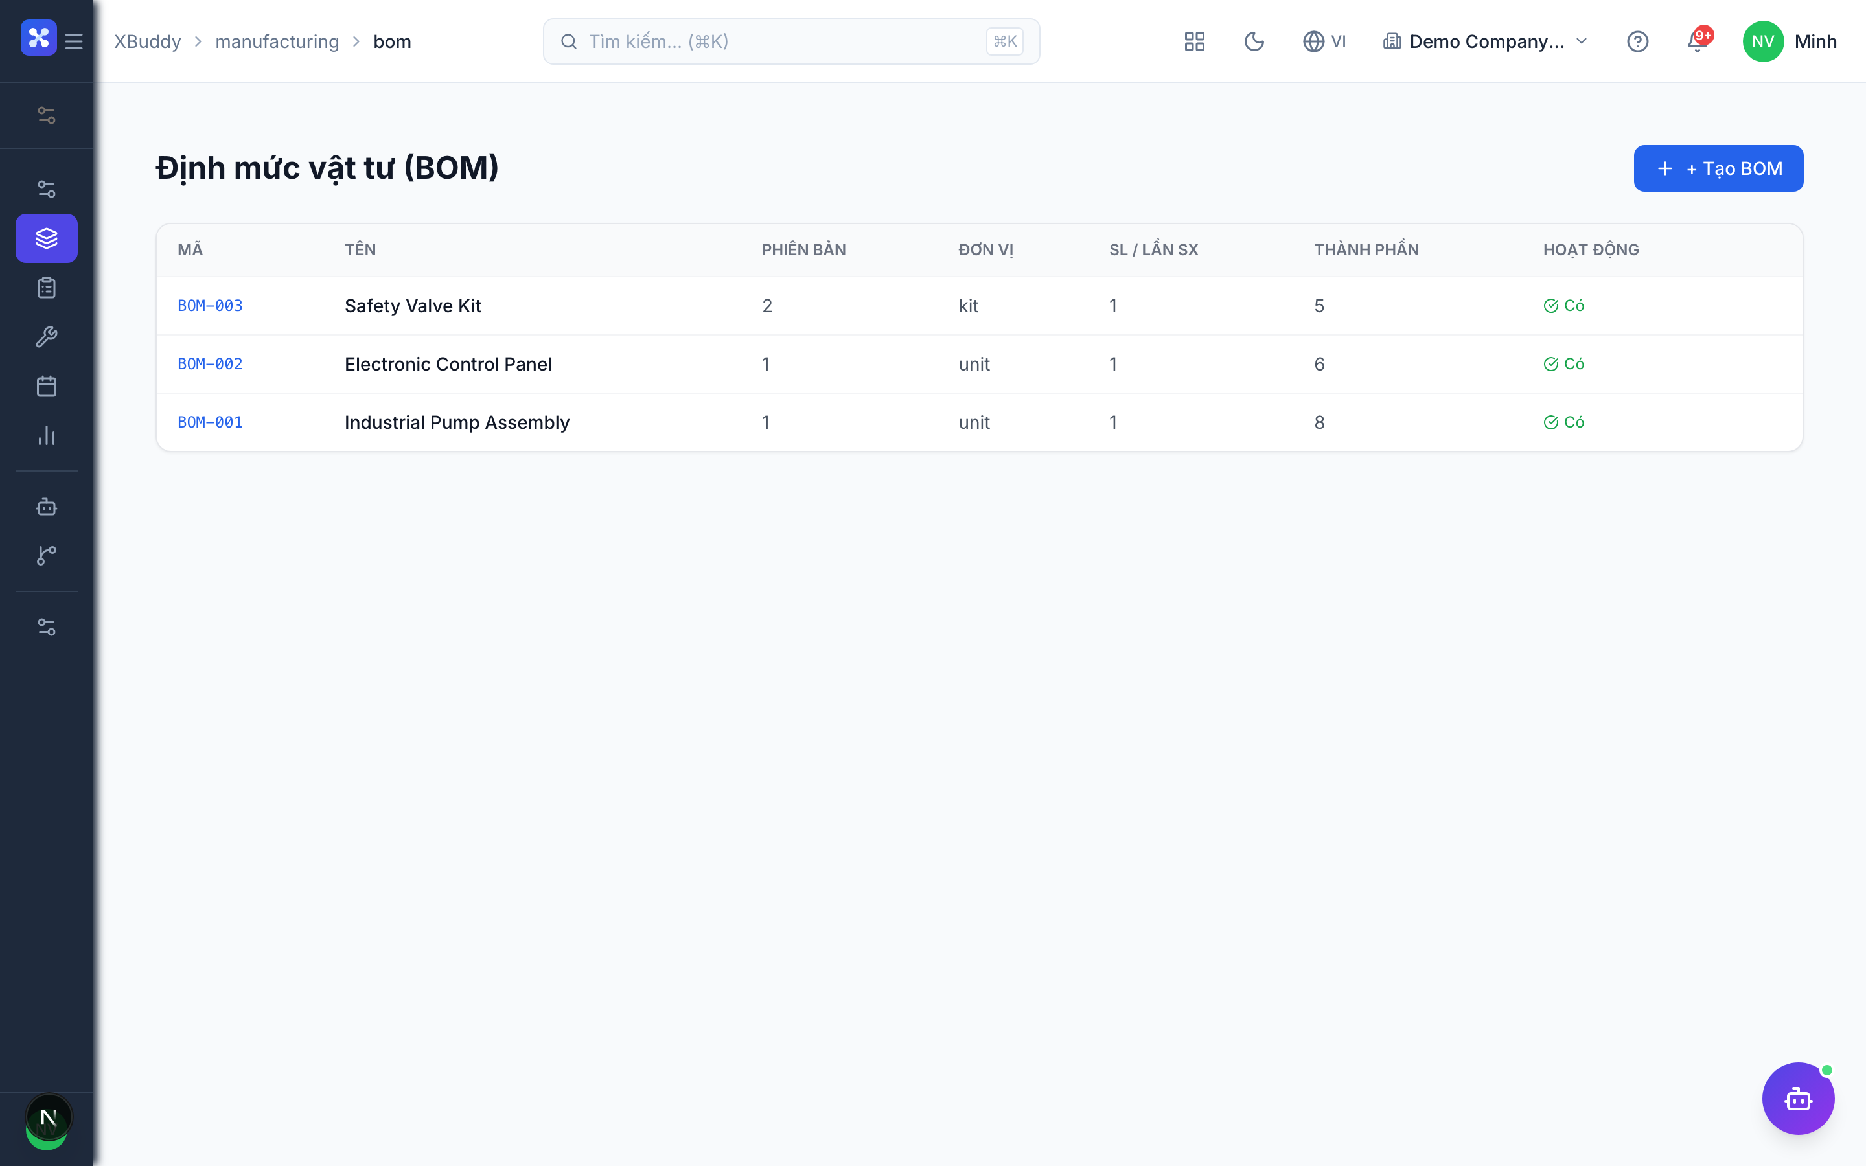Open the wrench maintenance sidebar icon

[x=46, y=337]
